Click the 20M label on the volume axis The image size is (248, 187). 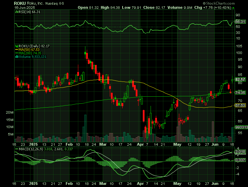10,113
